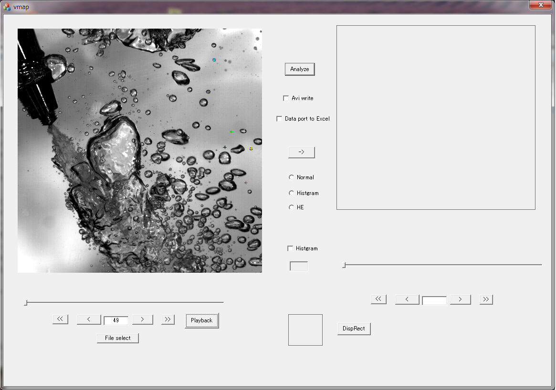The height and width of the screenshot is (390, 556).
Task: Select the Normal radio option
Action: pos(292,177)
